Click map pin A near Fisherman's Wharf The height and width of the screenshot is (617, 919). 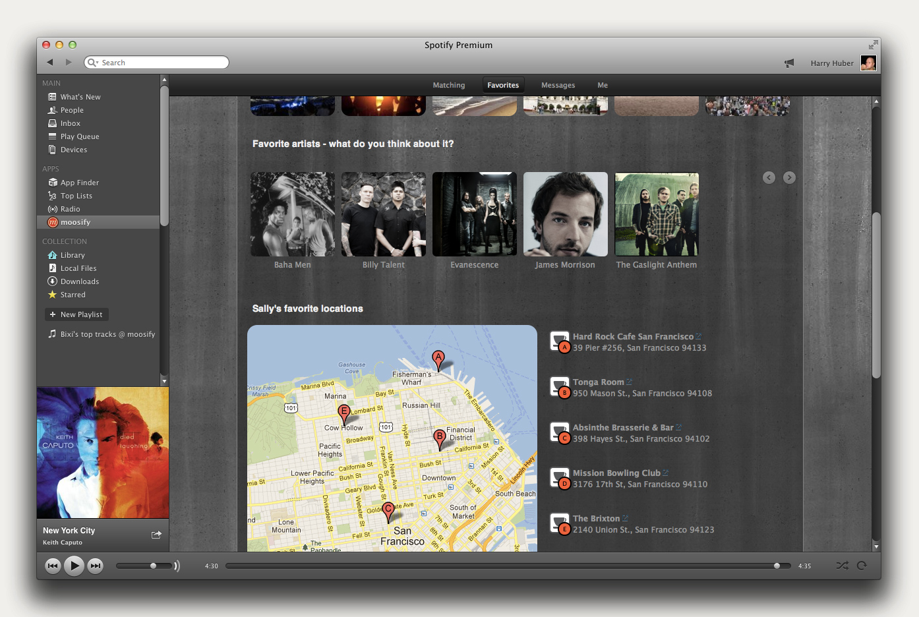click(x=438, y=359)
